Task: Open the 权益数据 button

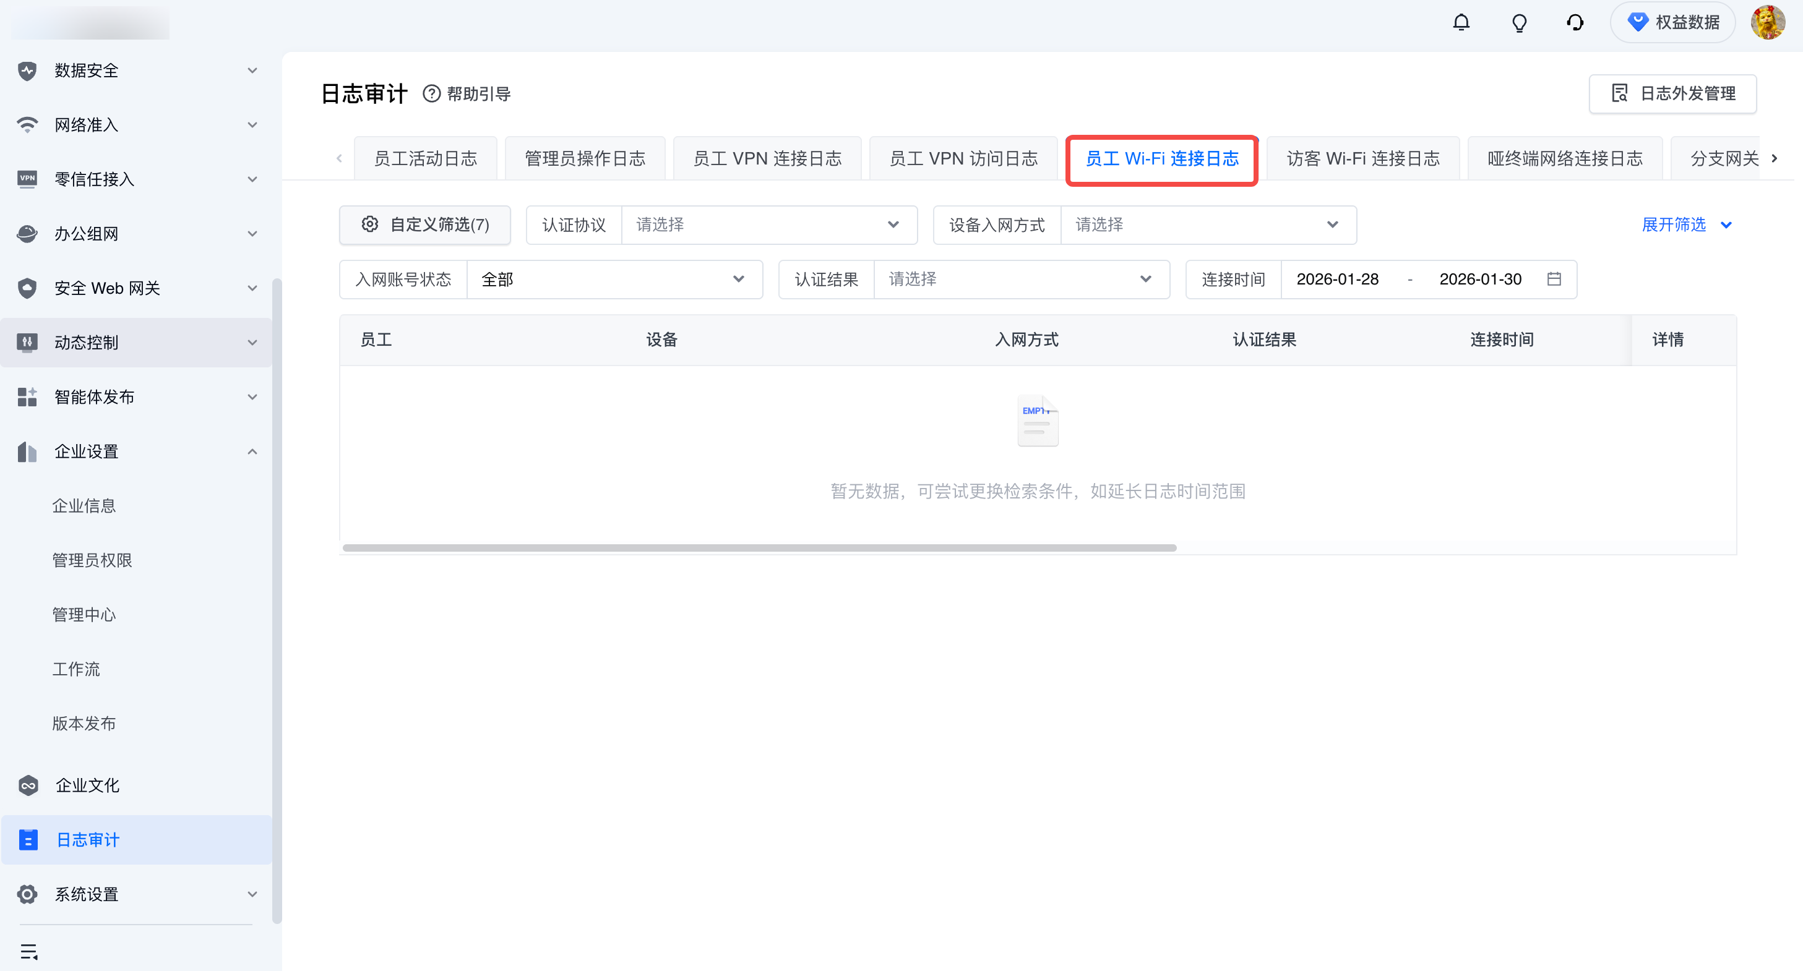Action: click(x=1672, y=22)
